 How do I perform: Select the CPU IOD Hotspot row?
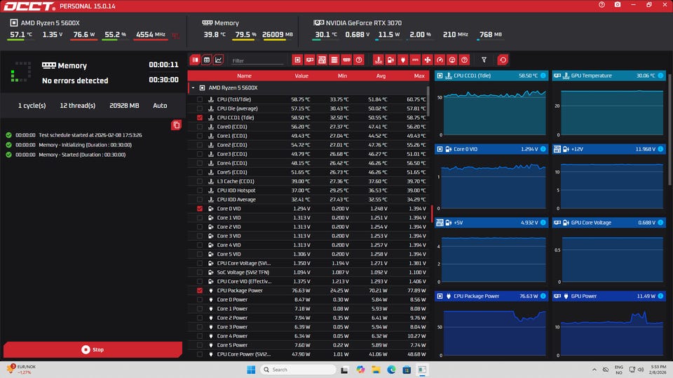point(308,190)
